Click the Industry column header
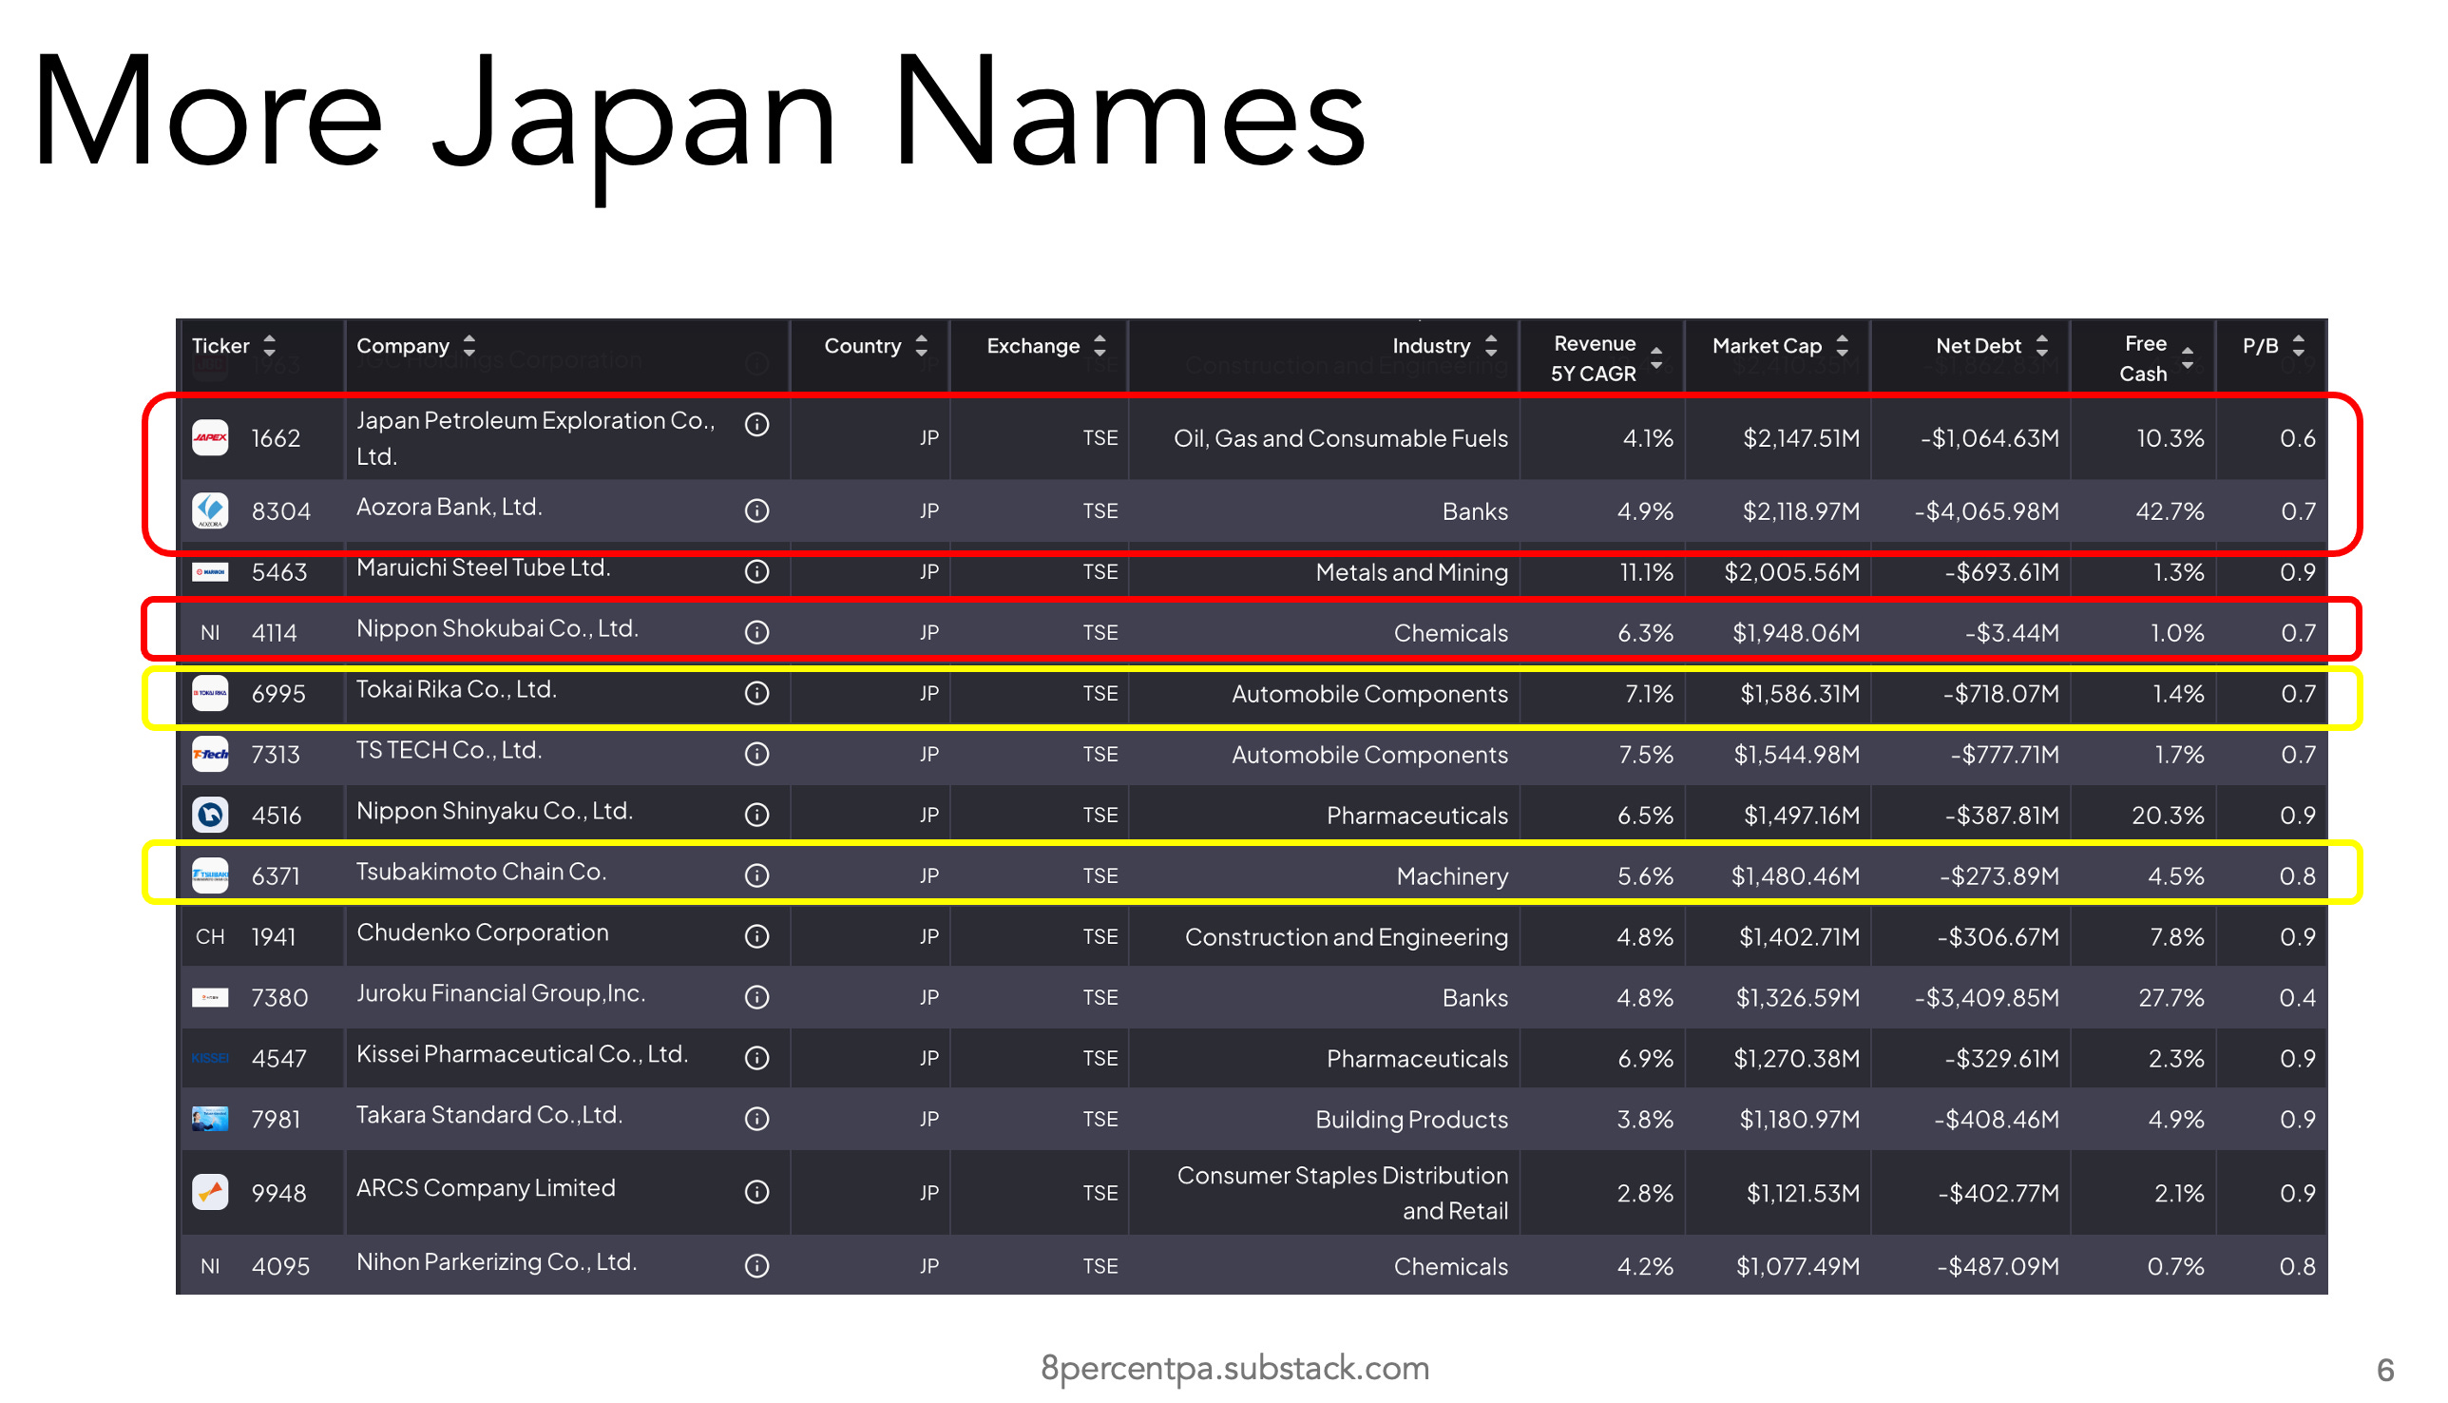The height and width of the screenshot is (1403, 2448). point(1430,346)
